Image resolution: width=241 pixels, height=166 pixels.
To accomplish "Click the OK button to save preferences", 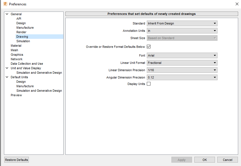I will (x=205, y=160).
